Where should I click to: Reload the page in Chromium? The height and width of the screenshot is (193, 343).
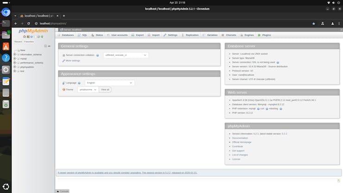(x=28, y=24)
